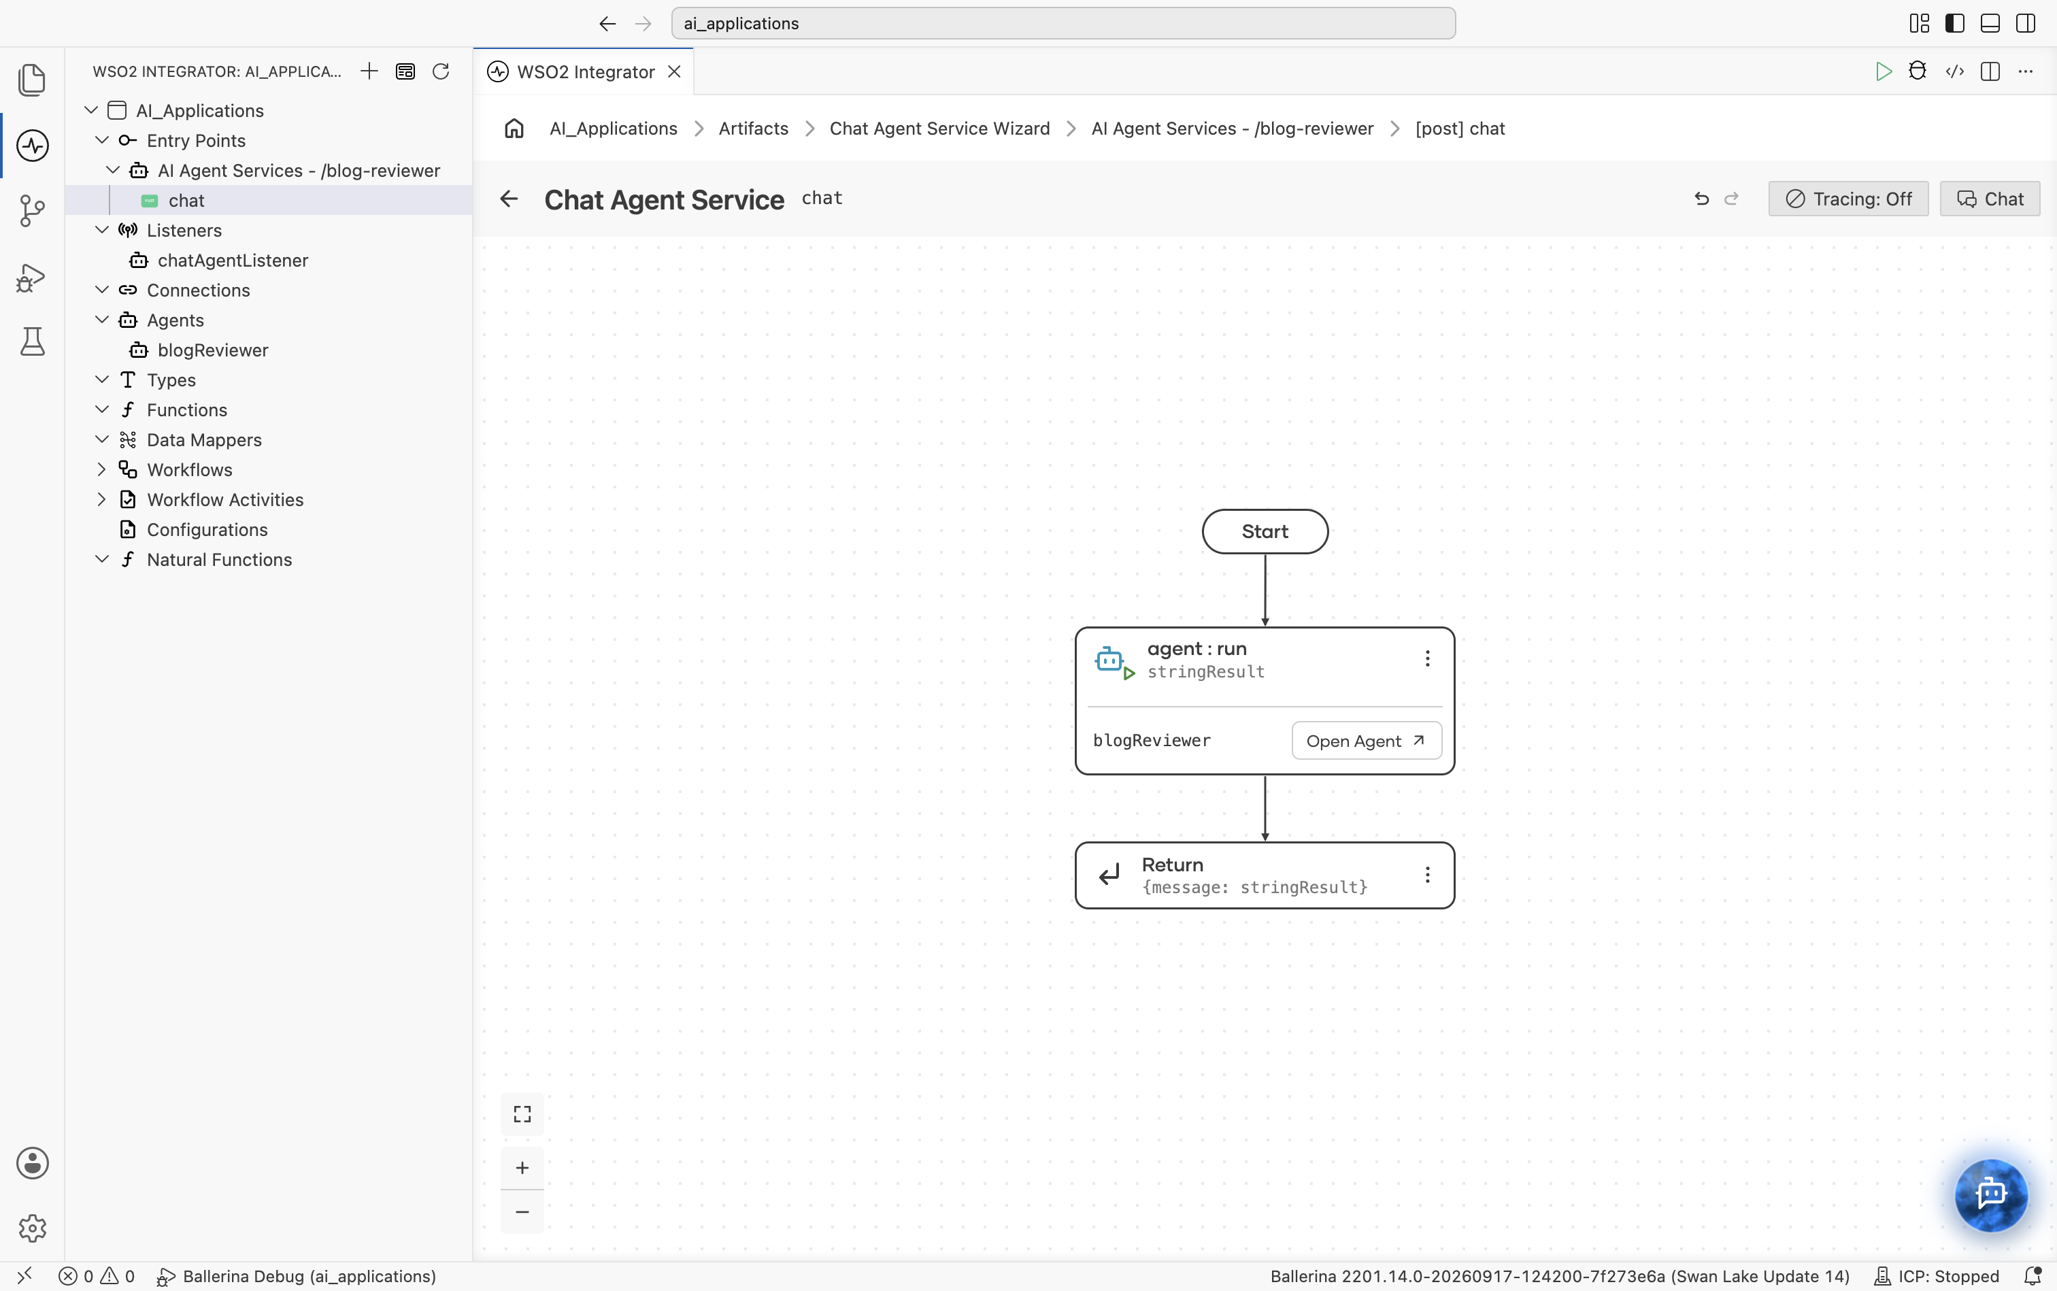This screenshot has height=1291, width=2057.
Task: Click the refresh icon in sidebar header
Action: (441, 71)
